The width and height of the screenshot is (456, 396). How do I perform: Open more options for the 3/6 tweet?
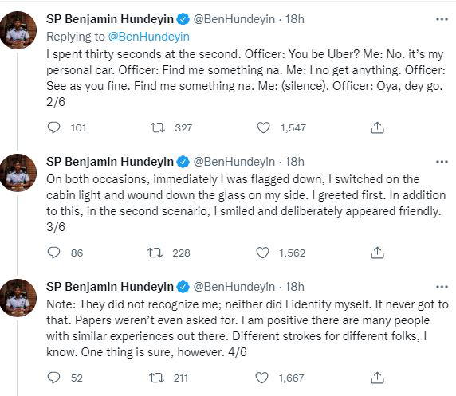(442, 162)
